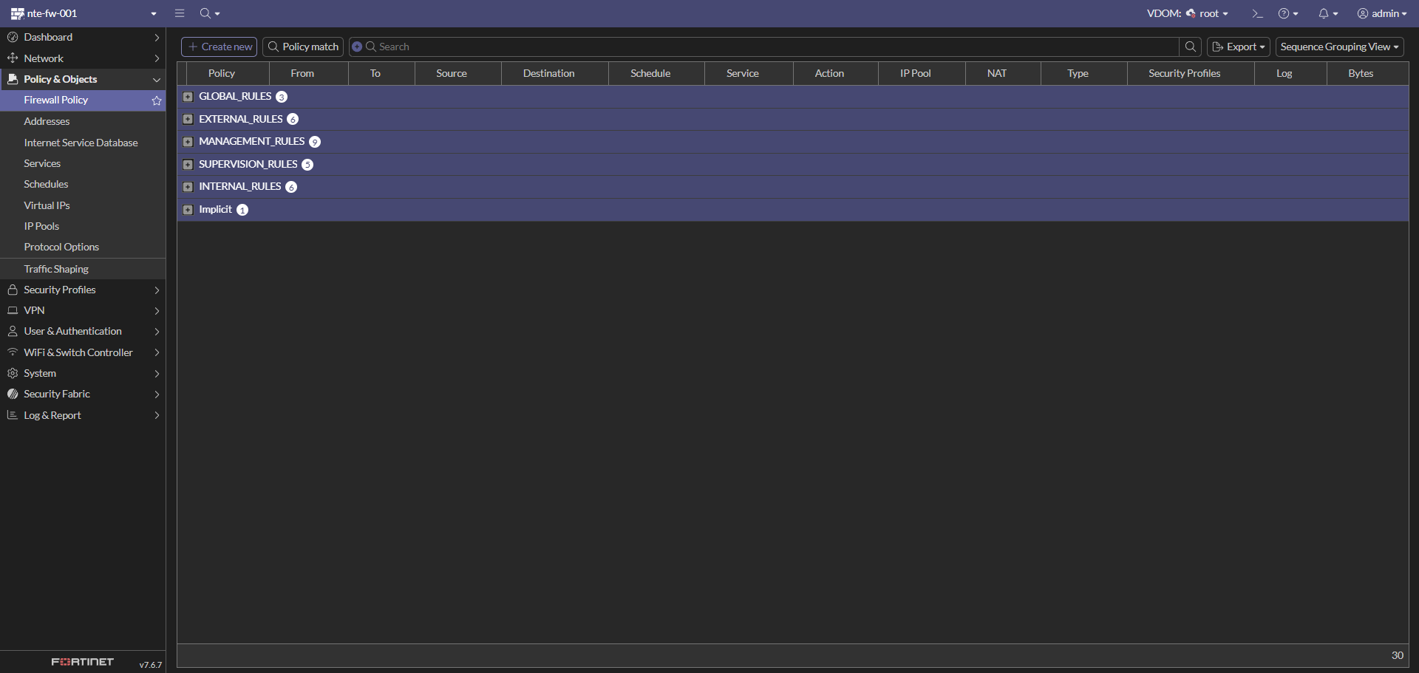The width and height of the screenshot is (1419, 673).
Task: Expand the Security Fabric menu
Action: click(x=83, y=394)
